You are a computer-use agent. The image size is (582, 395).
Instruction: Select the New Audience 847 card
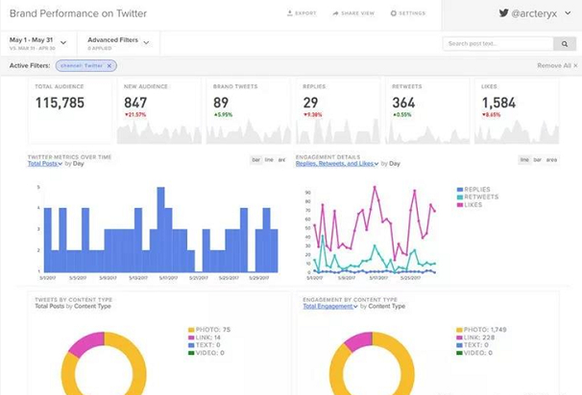159,111
